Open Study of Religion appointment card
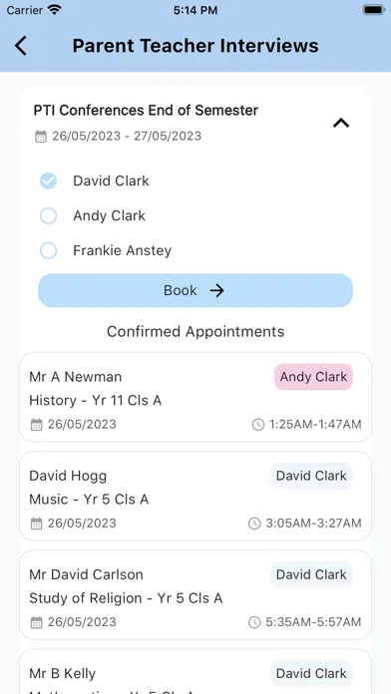The width and height of the screenshot is (391, 694). click(195, 595)
